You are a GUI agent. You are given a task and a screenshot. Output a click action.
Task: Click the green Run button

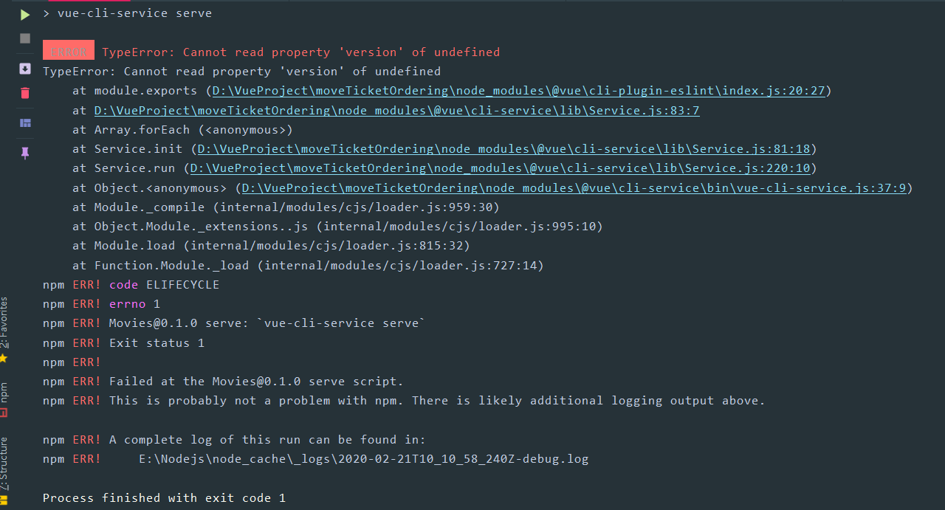25,15
